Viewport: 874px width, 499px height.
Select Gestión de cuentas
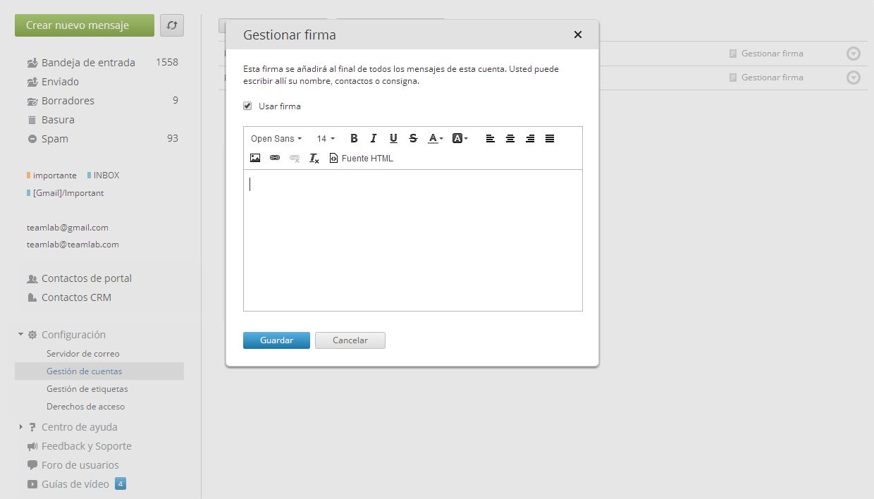99,371
